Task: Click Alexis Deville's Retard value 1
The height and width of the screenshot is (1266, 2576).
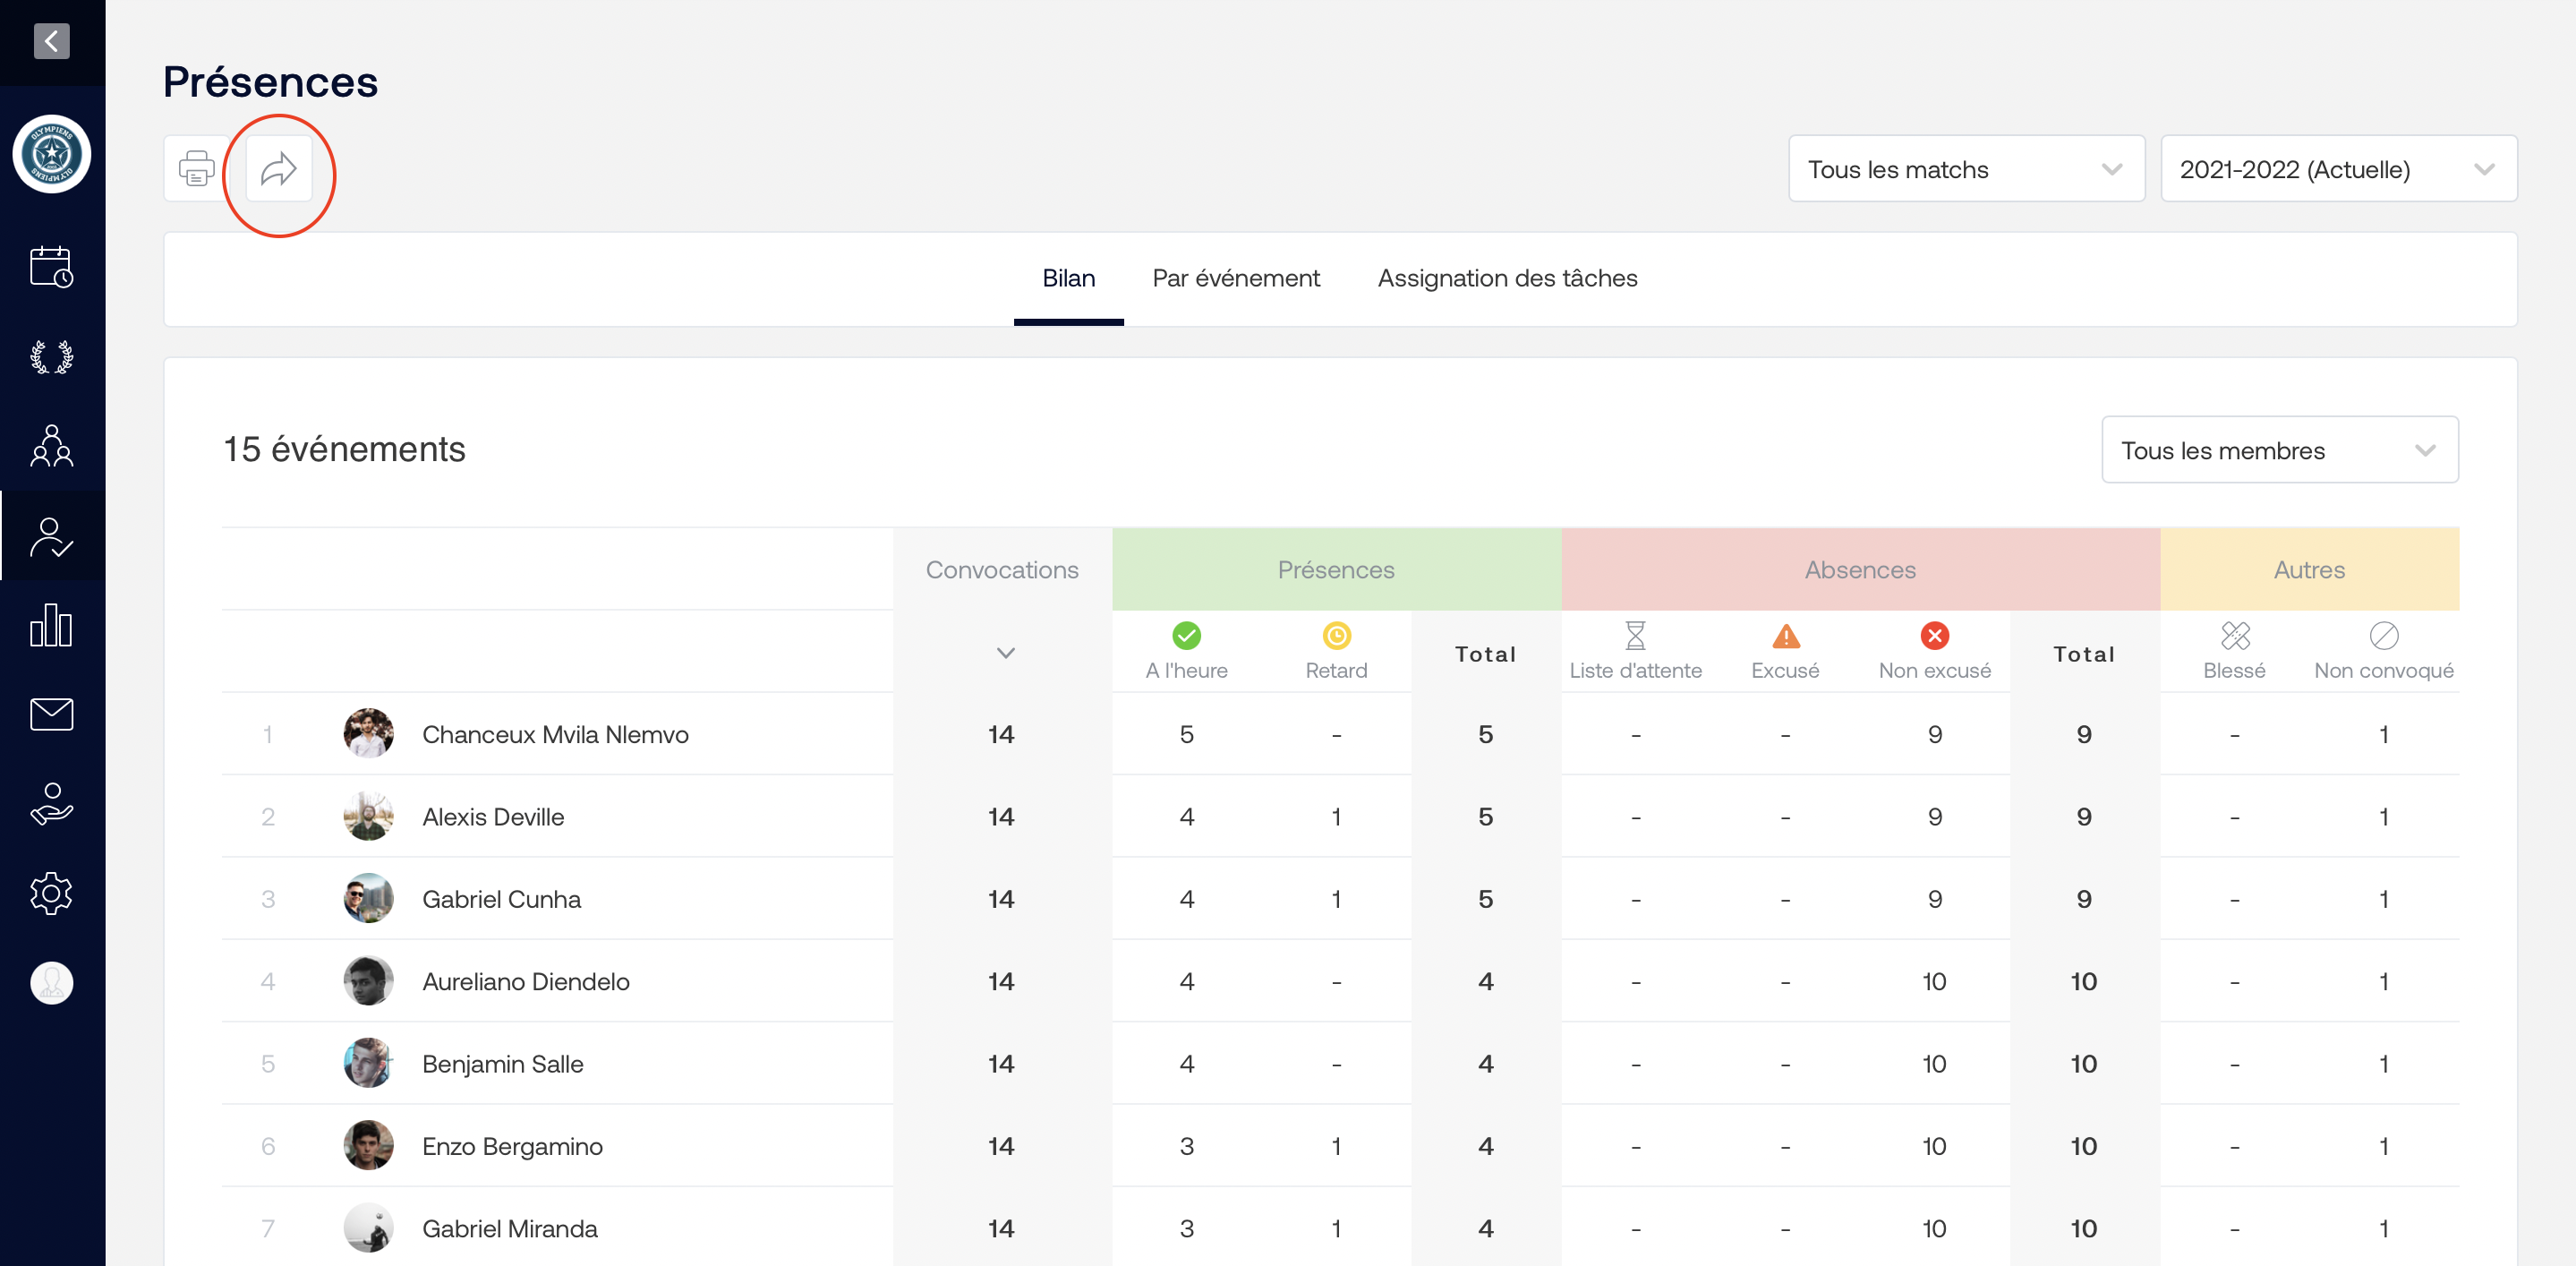Action: [1336, 816]
